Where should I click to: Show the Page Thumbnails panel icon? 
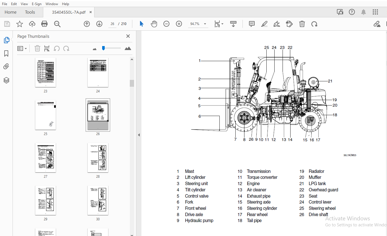coord(6,40)
